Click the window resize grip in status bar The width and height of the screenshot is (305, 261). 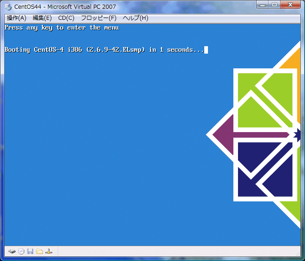tap(298, 254)
